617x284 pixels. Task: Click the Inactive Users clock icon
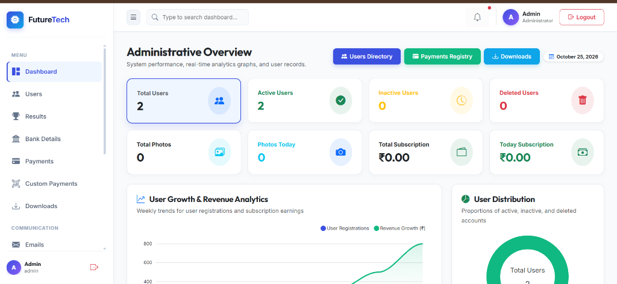tap(462, 101)
